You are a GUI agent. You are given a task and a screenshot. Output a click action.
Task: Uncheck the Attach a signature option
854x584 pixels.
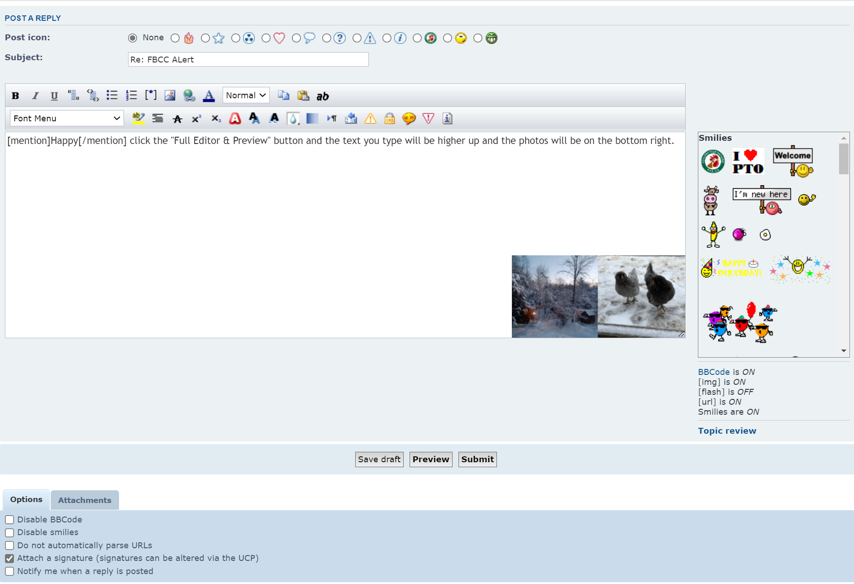[x=10, y=559]
